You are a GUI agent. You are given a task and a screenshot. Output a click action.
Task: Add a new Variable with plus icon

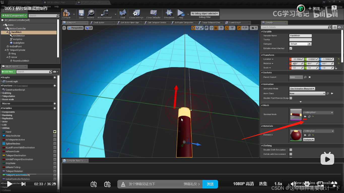click(55, 108)
